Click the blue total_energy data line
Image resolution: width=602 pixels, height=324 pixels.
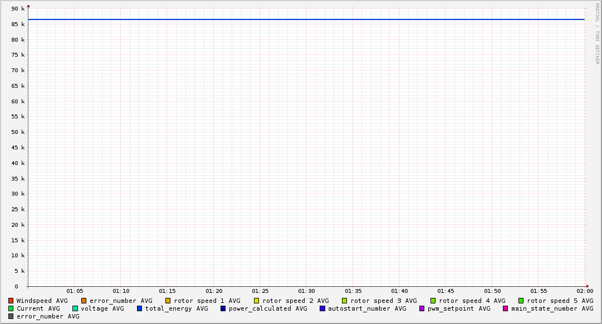pos(306,19)
